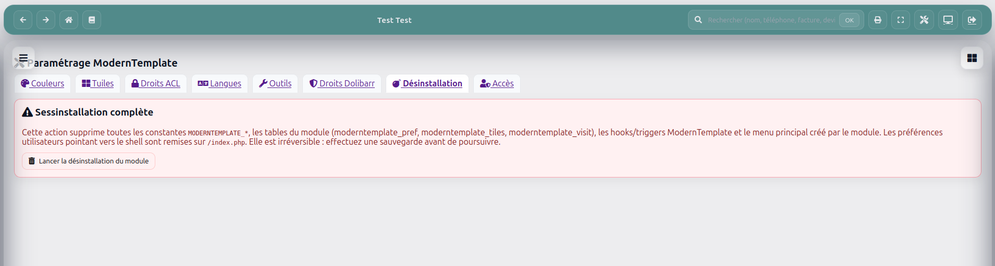Click the print icon
Image resolution: width=995 pixels, height=266 pixels.
click(x=878, y=20)
